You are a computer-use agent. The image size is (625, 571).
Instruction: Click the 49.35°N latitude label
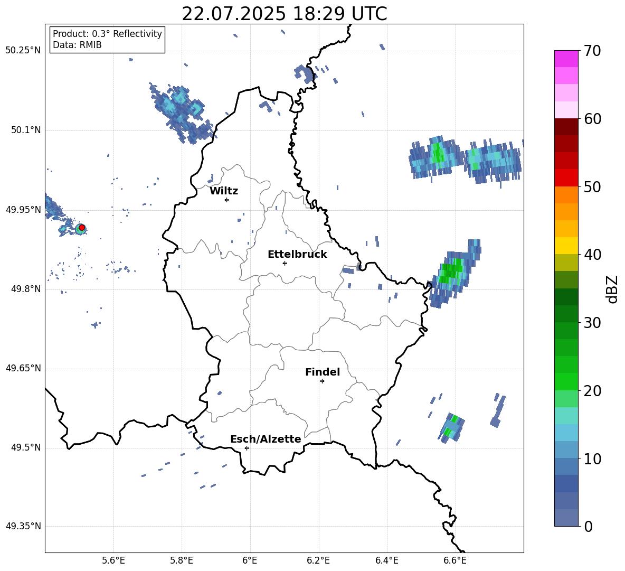(x=23, y=526)
